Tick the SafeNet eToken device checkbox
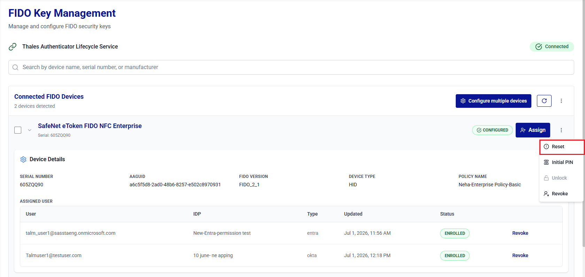 (18, 130)
